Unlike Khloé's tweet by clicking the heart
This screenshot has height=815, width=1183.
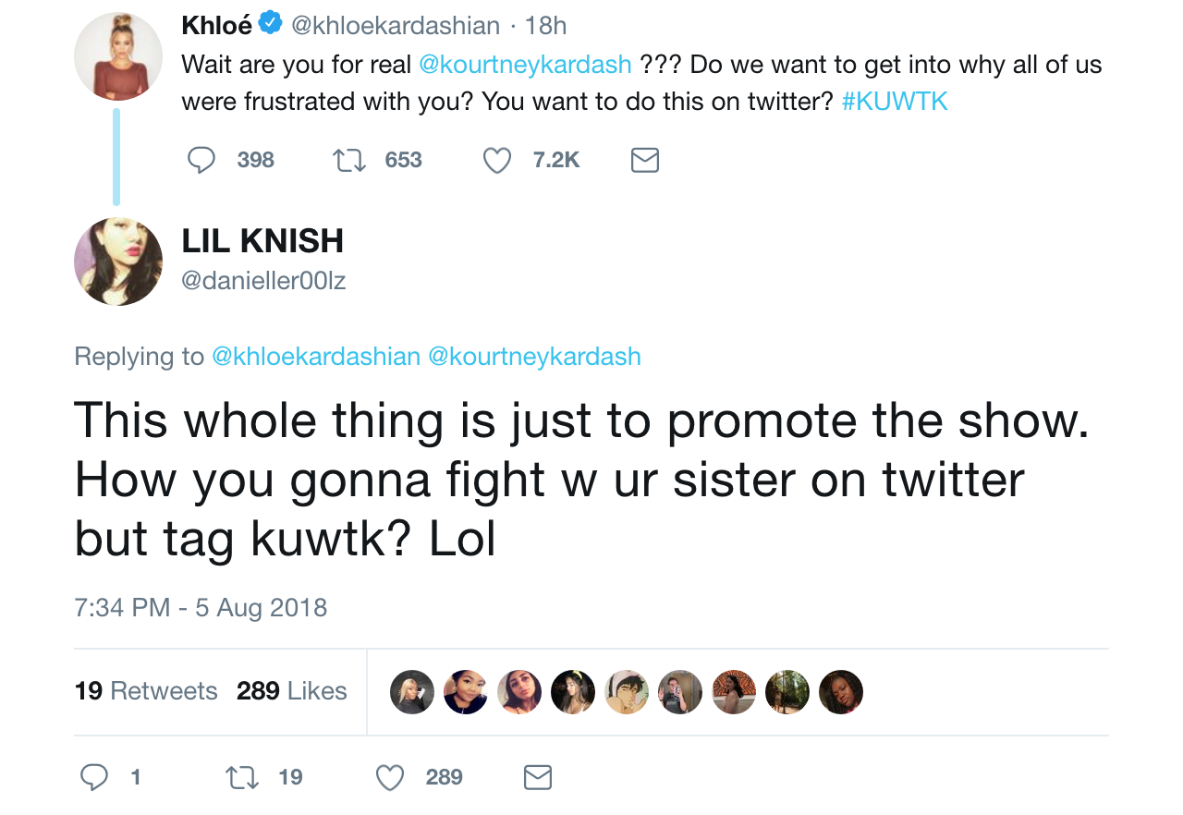496,159
